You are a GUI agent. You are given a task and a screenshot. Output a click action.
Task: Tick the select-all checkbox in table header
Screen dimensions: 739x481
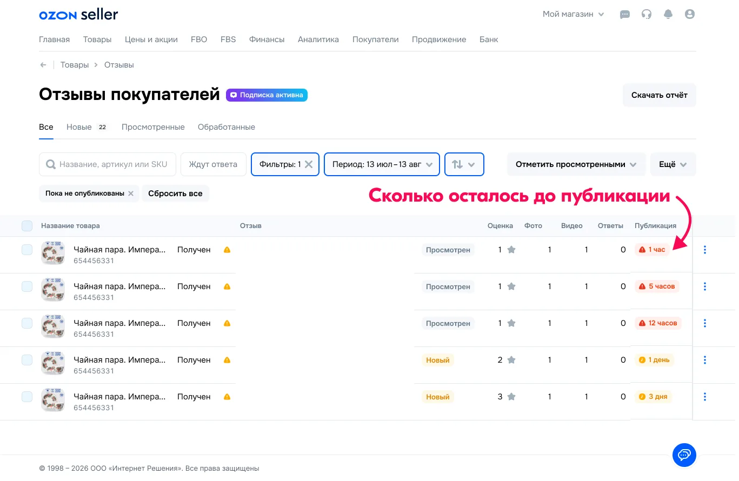27,226
